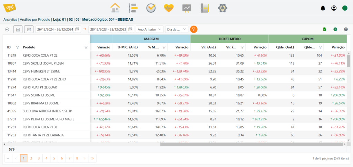Go to the next page arrow

[85, 158]
